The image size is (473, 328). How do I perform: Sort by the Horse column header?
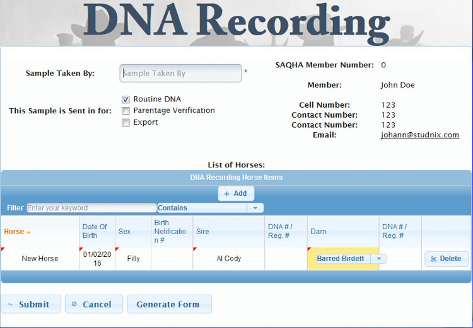40,231
